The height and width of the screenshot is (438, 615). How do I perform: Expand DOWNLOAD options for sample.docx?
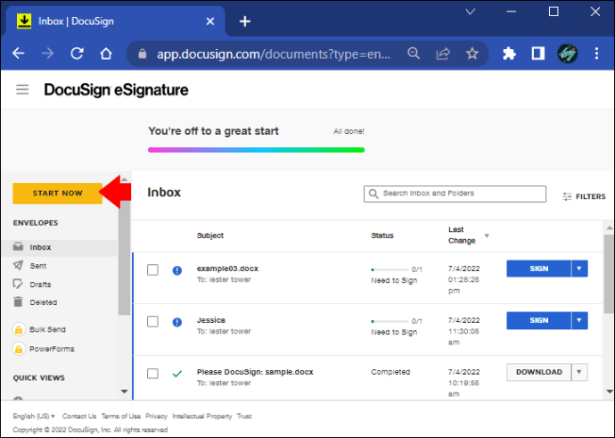click(579, 372)
